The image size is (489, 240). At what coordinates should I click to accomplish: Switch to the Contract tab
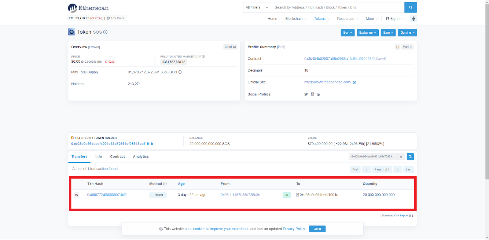[117, 157]
